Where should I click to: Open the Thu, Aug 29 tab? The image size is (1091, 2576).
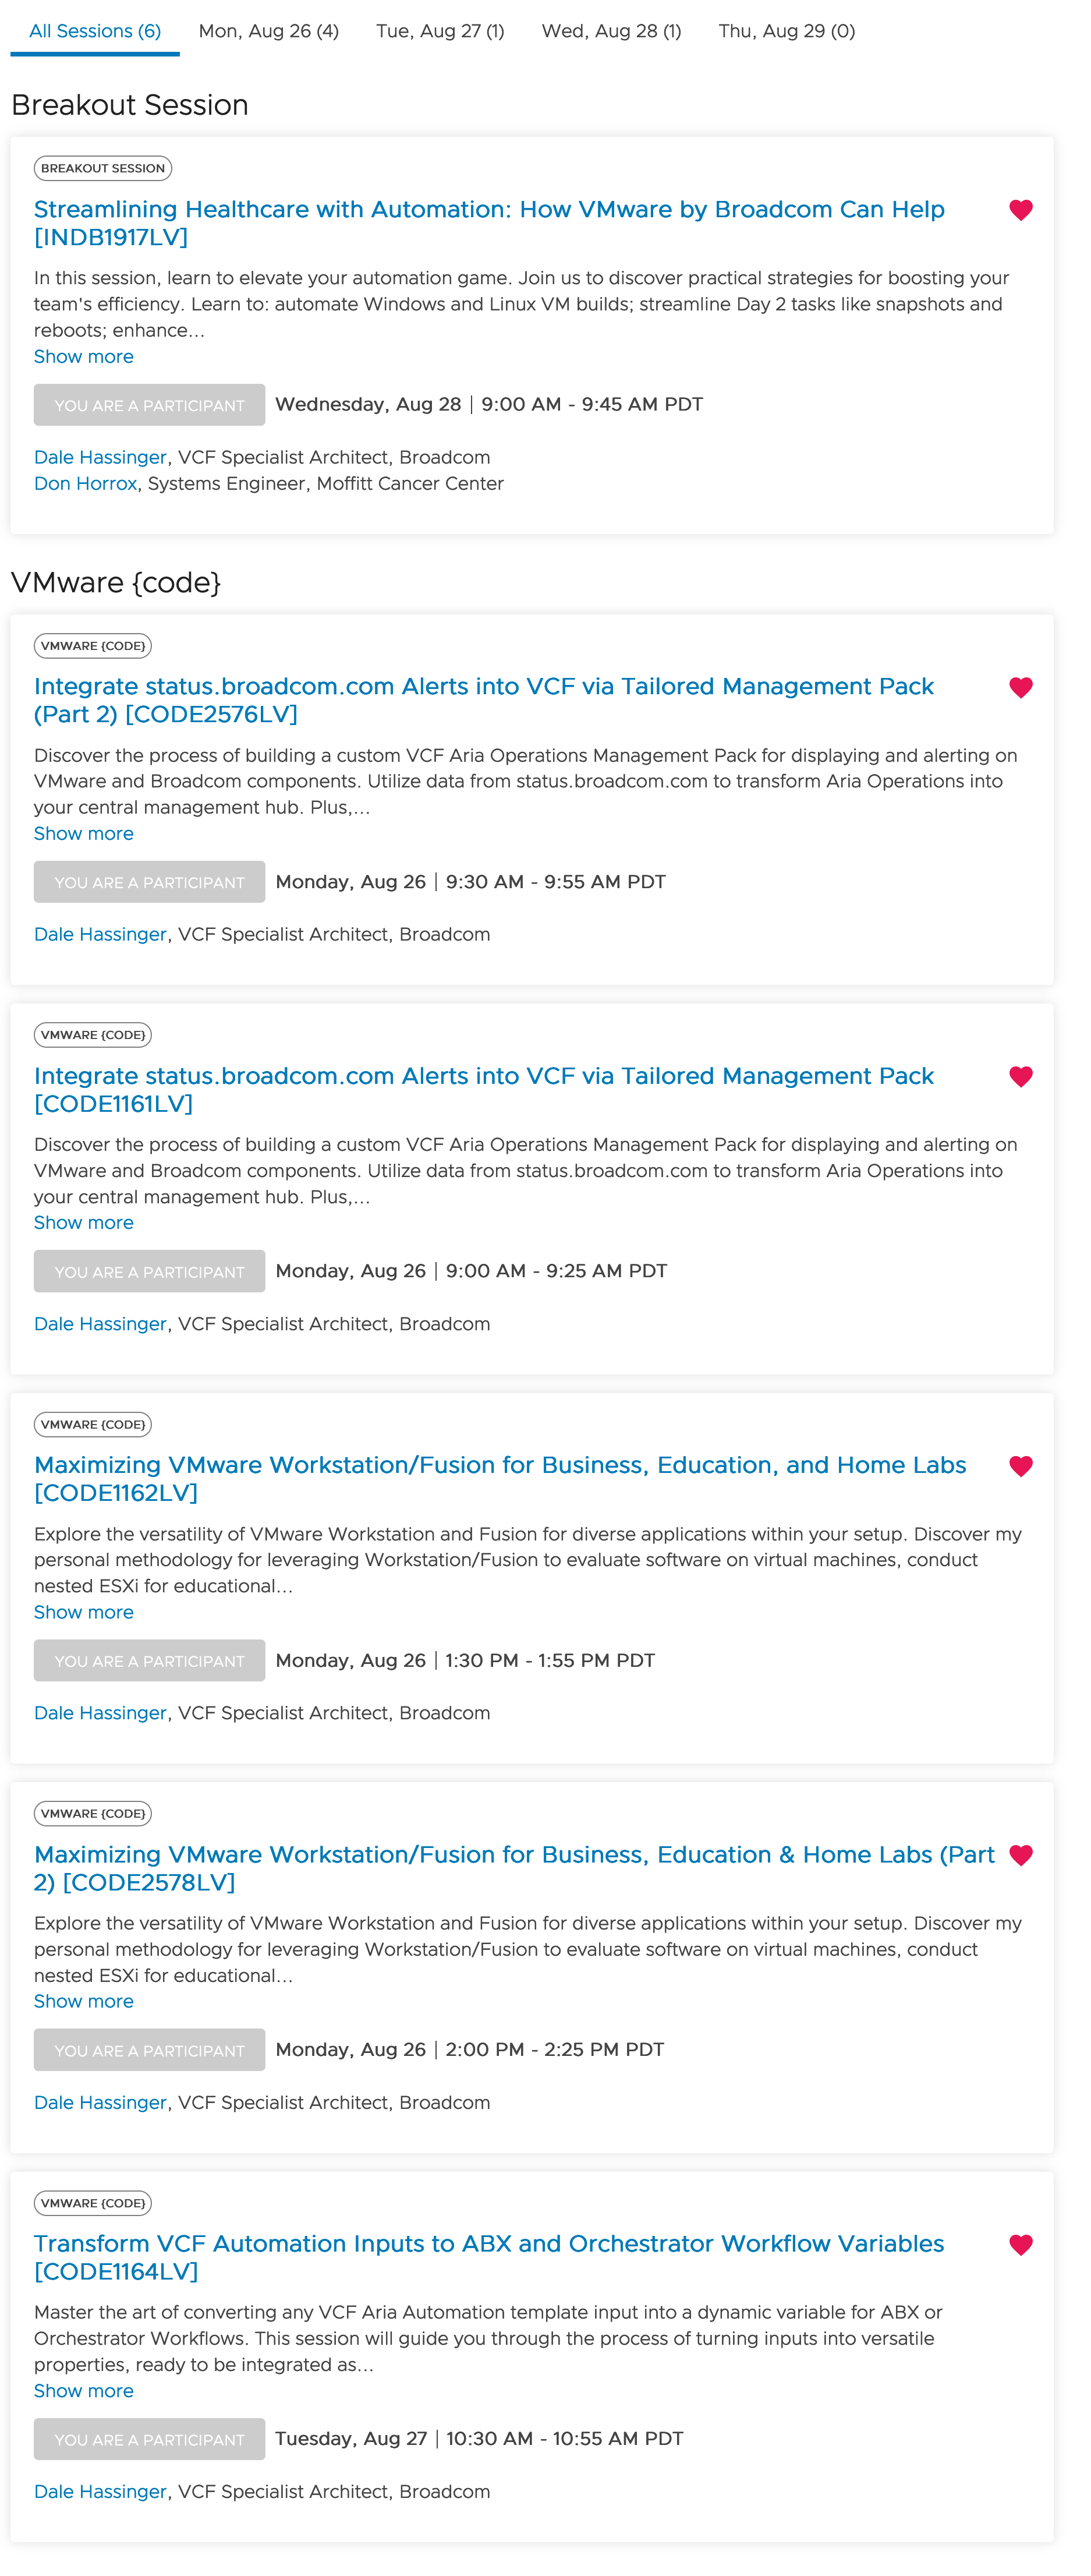(786, 31)
